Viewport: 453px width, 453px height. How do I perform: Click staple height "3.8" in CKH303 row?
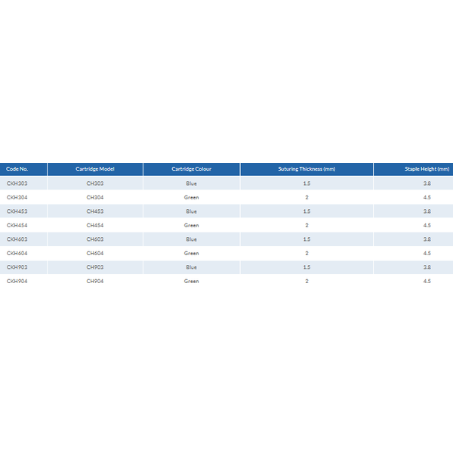427,183
